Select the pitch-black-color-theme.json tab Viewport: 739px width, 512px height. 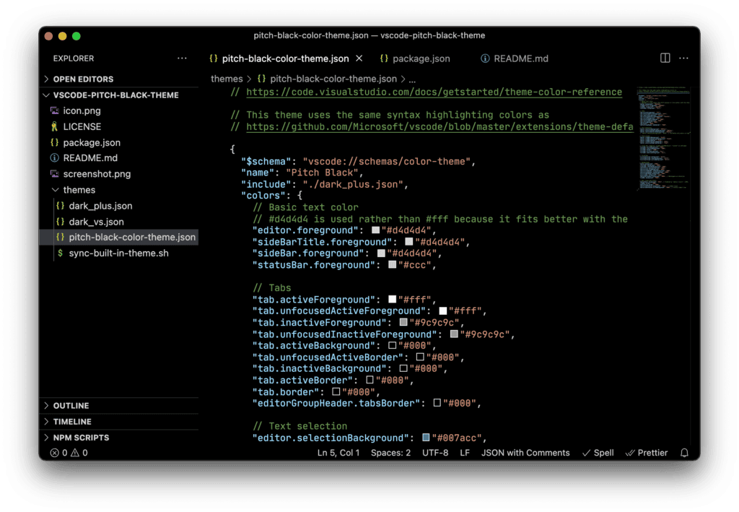(286, 58)
